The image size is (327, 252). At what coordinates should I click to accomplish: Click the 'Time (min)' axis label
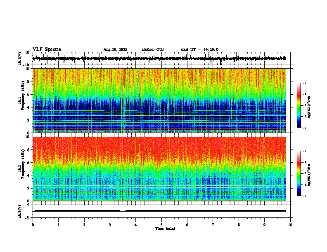[165, 229]
